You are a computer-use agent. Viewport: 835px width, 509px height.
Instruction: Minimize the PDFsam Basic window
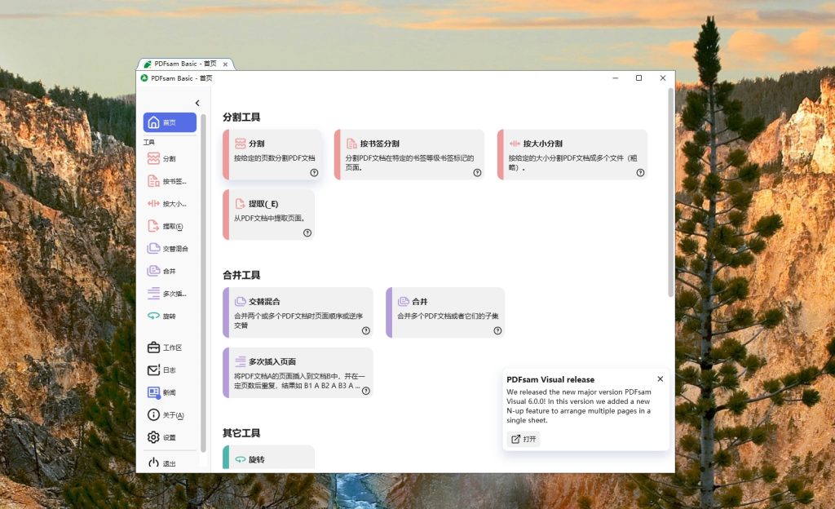click(x=615, y=77)
